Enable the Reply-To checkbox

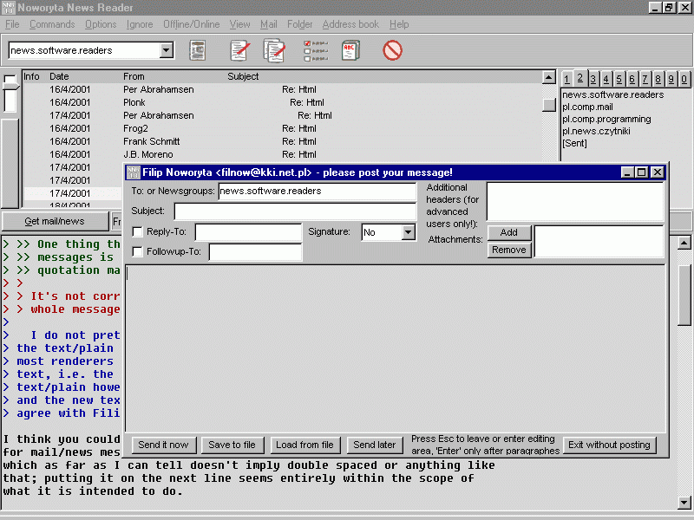(138, 231)
